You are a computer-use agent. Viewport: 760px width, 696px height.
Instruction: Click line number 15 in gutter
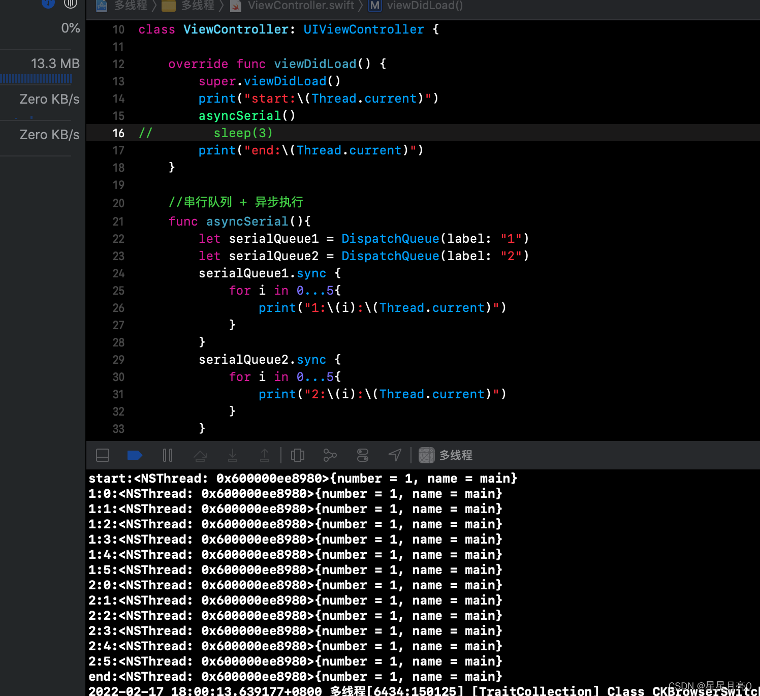pos(118,116)
